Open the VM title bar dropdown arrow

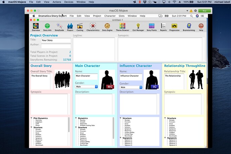(x=187, y=11)
